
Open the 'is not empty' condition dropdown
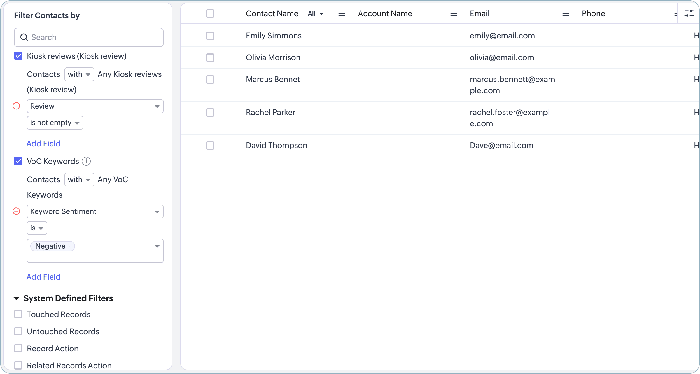(x=55, y=123)
